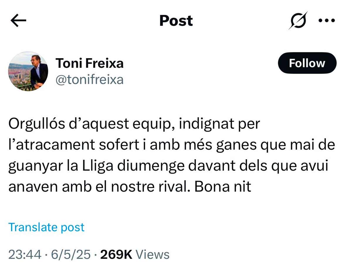Click the 23:44 post time
Image resolution: width=352 pixels, height=269 pixels.
[x=25, y=254]
